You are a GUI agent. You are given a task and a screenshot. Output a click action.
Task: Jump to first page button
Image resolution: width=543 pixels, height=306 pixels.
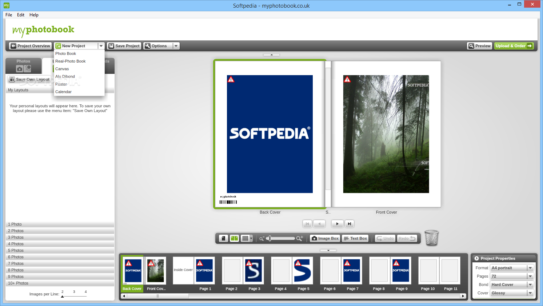pos(307,224)
